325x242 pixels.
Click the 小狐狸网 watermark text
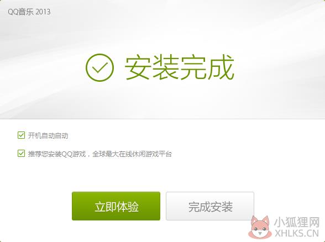point(297,223)
